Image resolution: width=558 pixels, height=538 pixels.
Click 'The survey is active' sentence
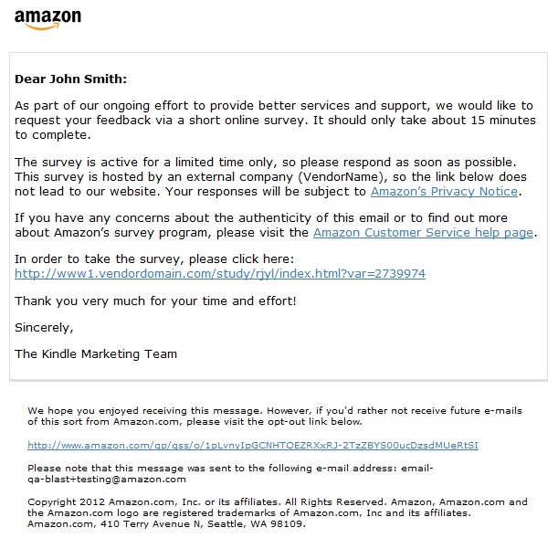pos(265,163)
